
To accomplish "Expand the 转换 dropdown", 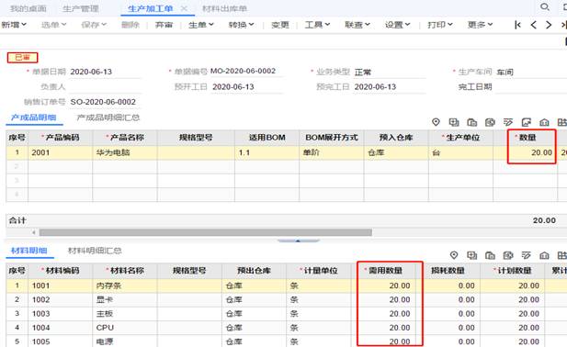I will [241, 25].
